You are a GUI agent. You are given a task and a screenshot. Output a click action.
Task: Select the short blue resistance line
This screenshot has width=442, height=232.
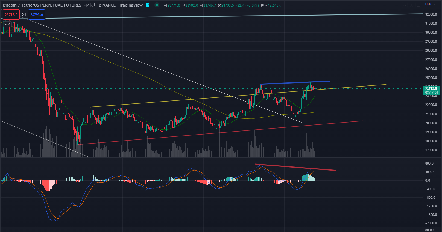click(295, 82)
